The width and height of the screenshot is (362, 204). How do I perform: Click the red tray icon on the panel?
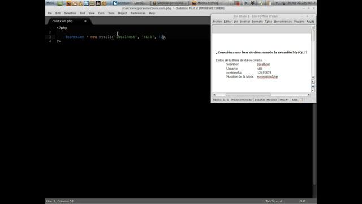[x=237, y=3]
